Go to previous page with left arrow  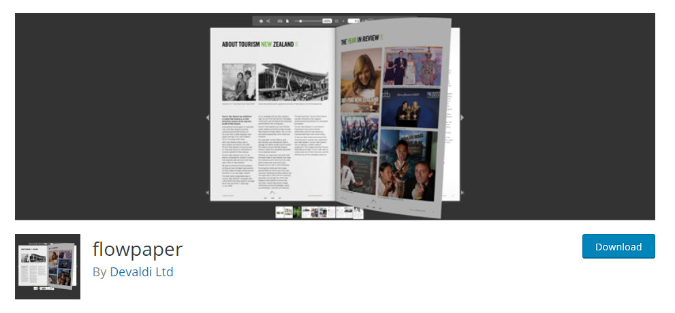tap(208, 117)
